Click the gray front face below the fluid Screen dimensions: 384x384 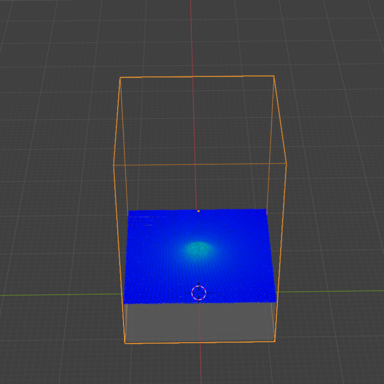point(200,322)
